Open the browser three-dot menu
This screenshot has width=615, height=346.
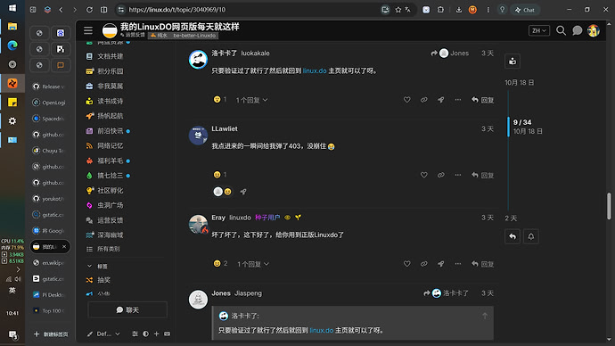tap(488, 10)
